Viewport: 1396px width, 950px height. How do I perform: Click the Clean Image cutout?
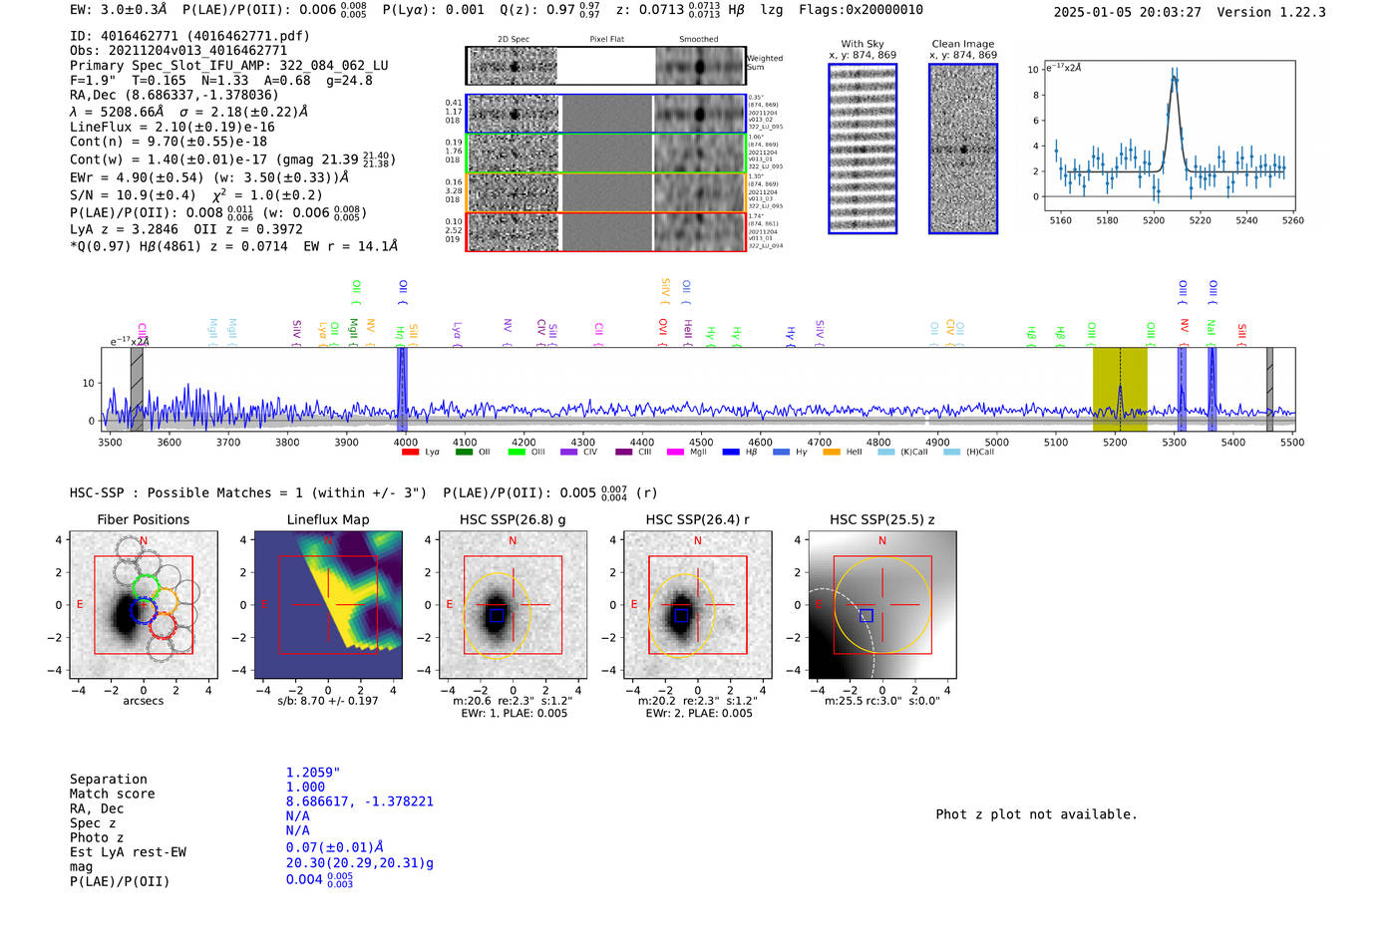coord(963,149)
